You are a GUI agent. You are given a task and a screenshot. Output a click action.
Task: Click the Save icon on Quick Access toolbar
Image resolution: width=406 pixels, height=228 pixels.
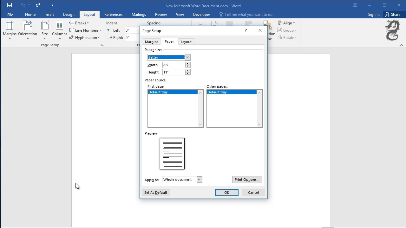coord(9,5)
